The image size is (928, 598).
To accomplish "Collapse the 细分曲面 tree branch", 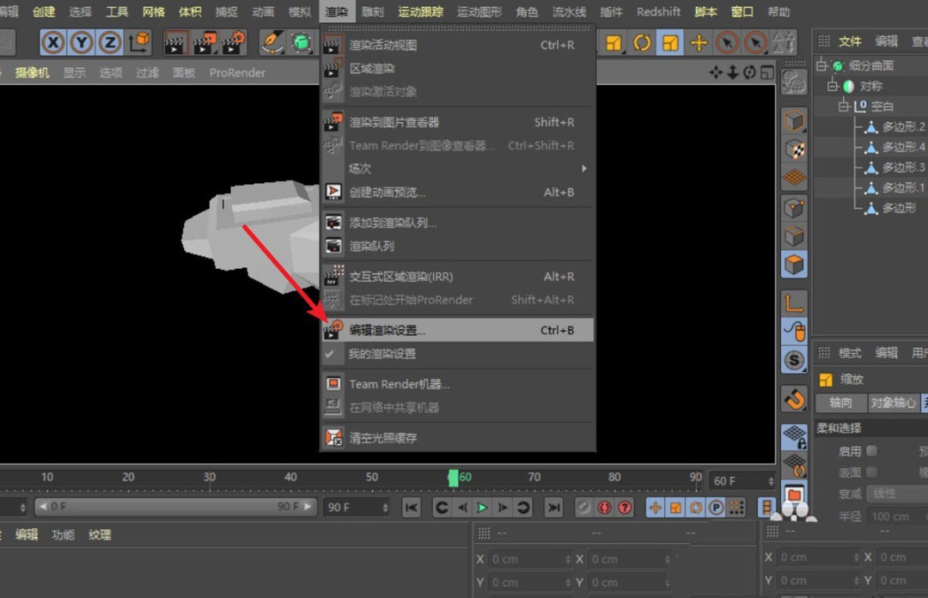I will click(x=822, y=65).
